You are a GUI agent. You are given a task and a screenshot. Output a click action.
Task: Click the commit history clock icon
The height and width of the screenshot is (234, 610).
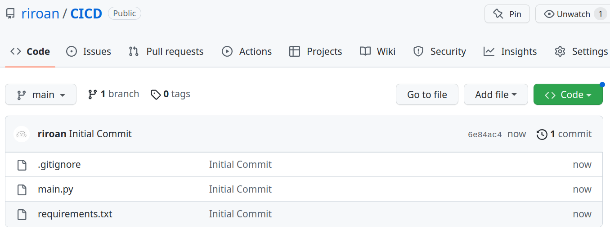(542, 134)
